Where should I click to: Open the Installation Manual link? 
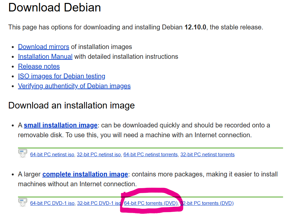45,57
